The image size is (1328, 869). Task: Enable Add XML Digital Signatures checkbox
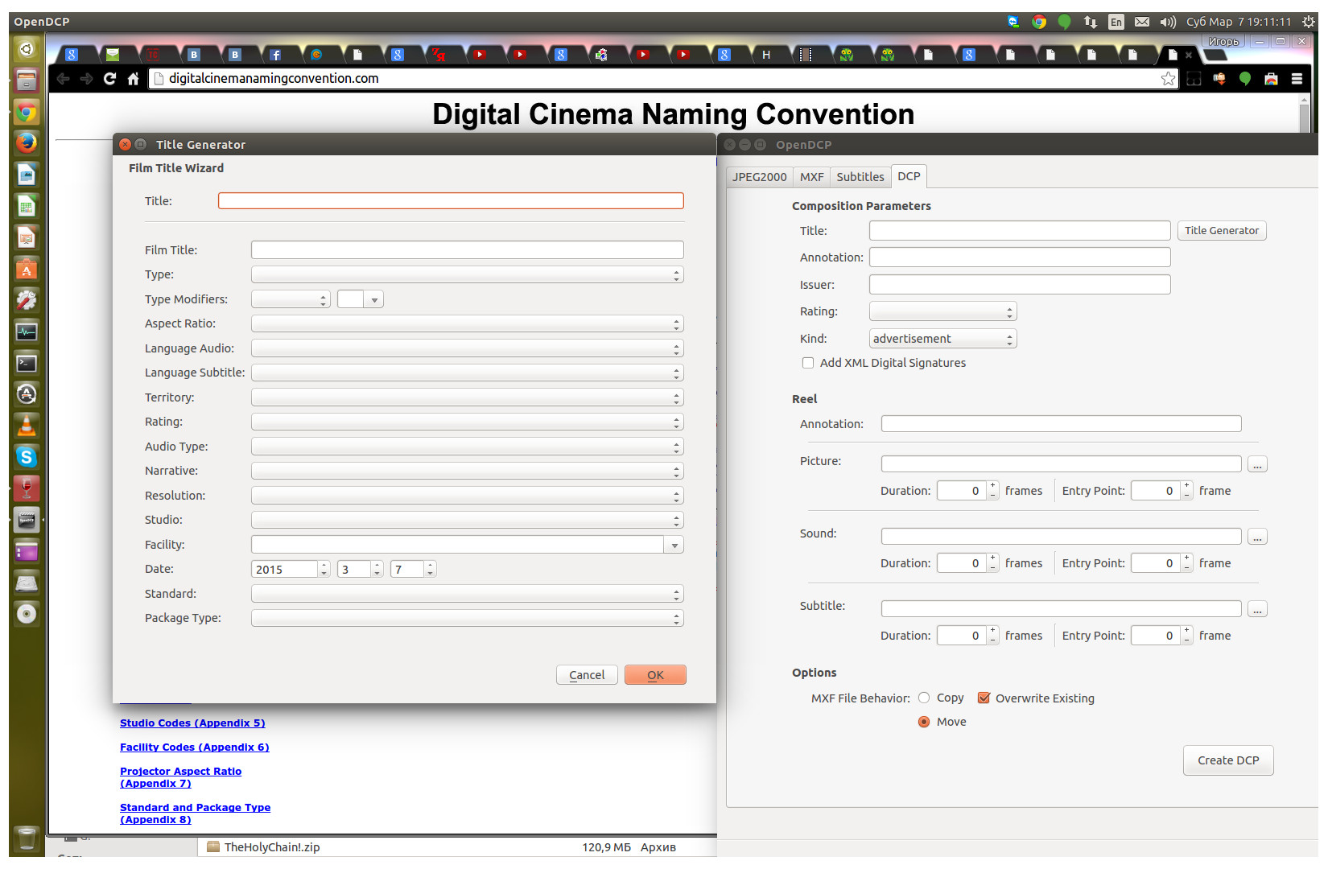808,363
